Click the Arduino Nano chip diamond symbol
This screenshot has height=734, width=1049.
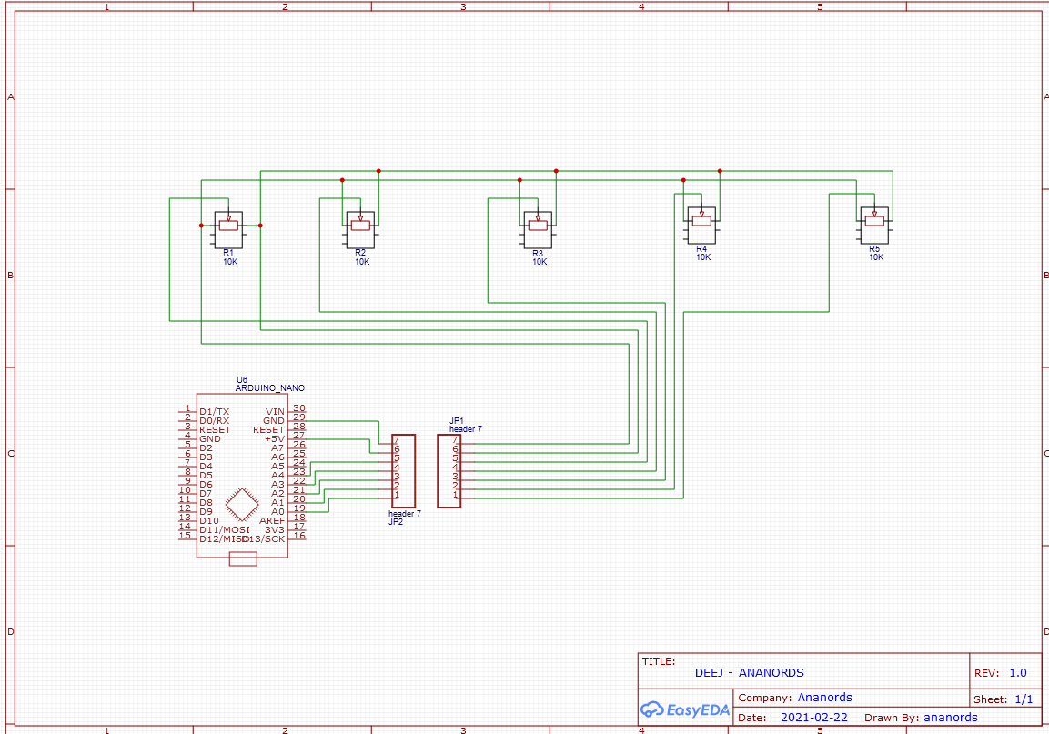coord(242,505)
